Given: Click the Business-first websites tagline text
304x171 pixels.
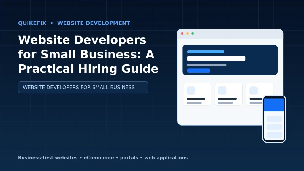Looking at the screenshot, I should point(103,158).
